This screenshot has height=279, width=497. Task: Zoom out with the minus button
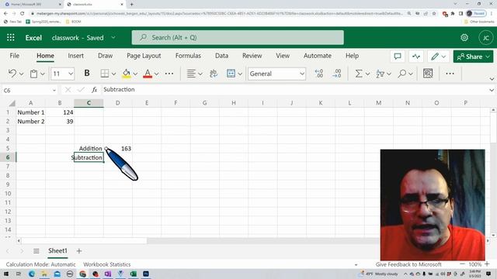coord(462,264)
